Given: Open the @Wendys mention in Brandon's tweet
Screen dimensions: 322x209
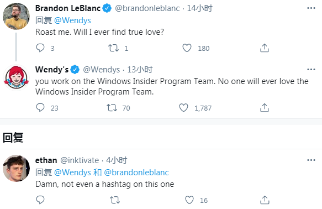Looking at the screenshot, I should pos(72,20).
